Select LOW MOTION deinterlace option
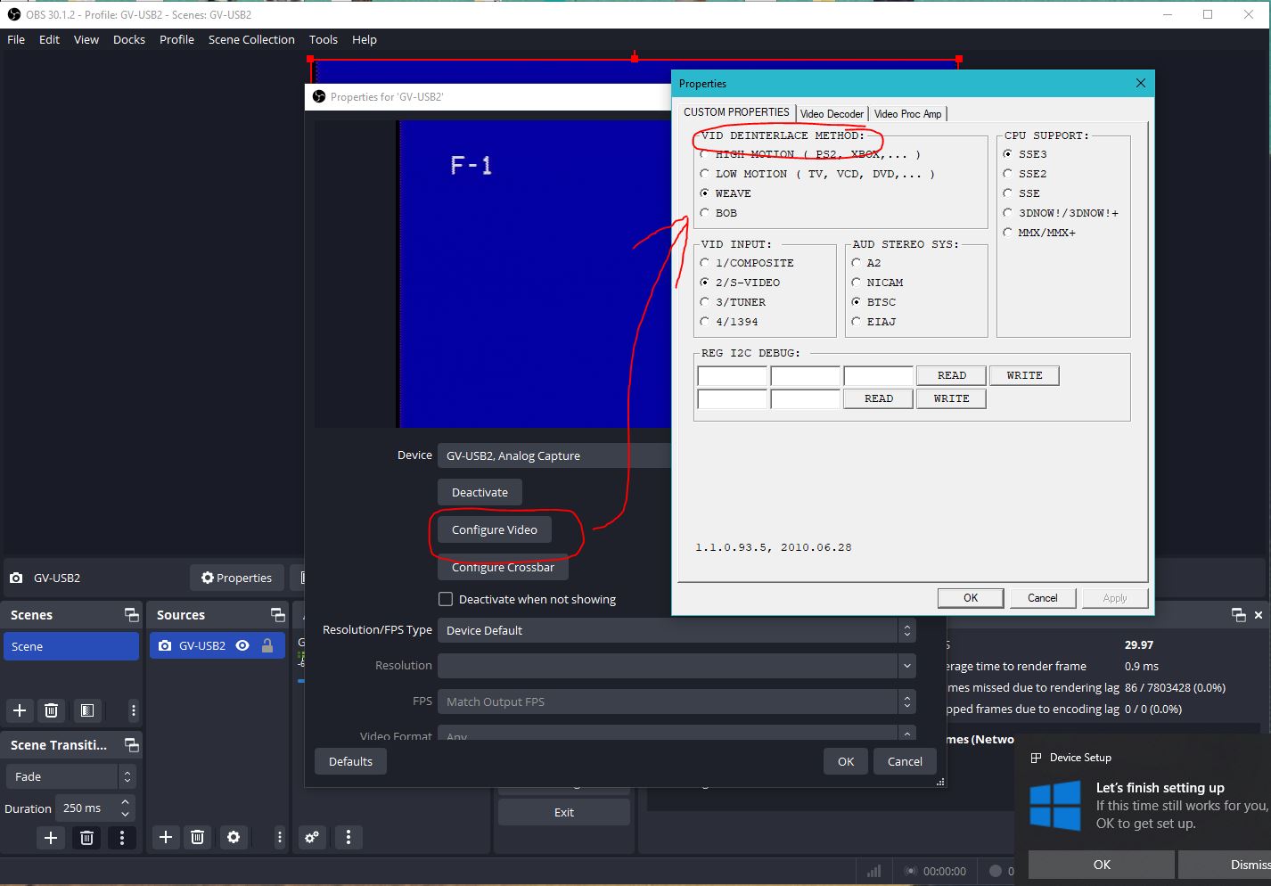The height and width of the screenshot is (886, 1271). coord(705,174)
